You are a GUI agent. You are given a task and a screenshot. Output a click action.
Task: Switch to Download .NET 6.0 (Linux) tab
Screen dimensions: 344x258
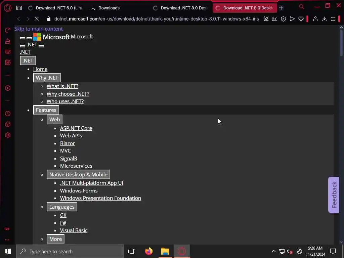tap(56, 8)
